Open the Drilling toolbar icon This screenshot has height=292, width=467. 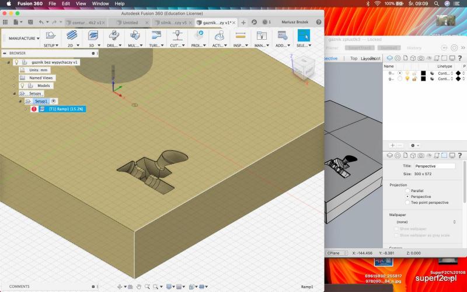pyautogui.click(x=113, y=36)
